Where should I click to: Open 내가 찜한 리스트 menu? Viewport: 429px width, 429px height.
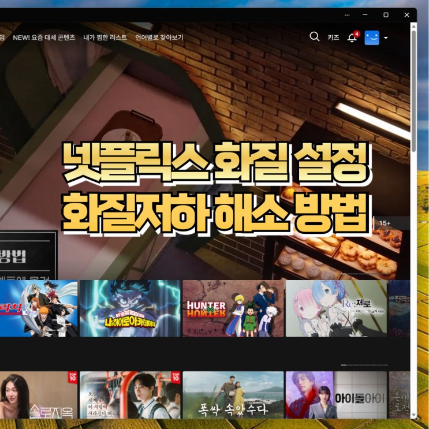pos(105,37)
